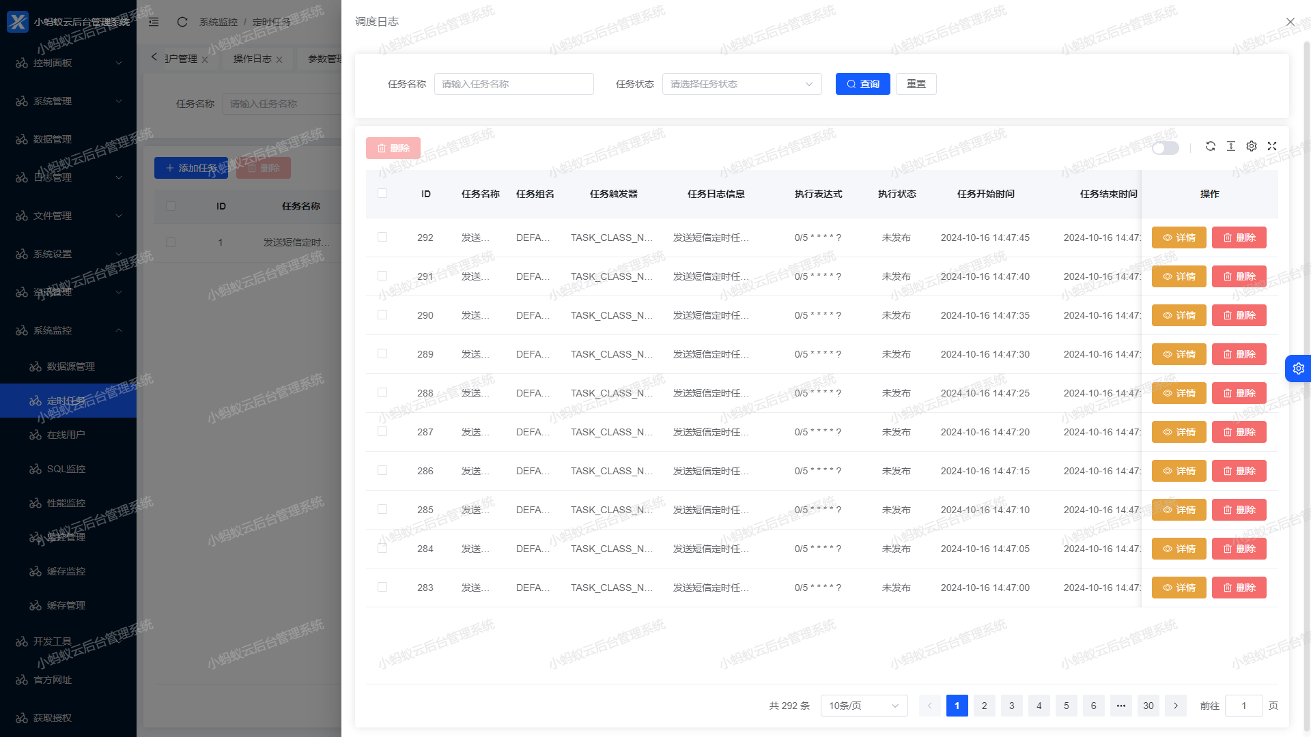Open 性能监控 in the sidebar

point(68,503)
